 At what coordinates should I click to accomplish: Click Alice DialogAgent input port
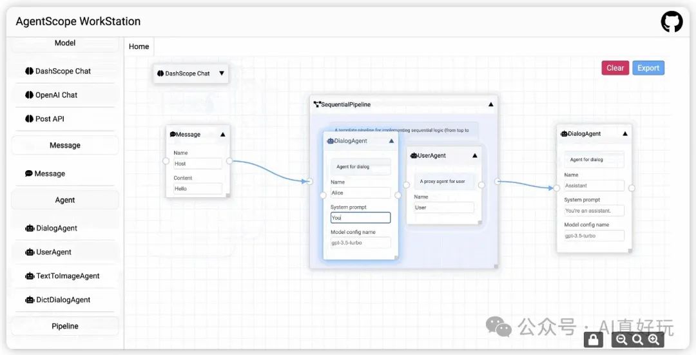(x=323, y=195)
